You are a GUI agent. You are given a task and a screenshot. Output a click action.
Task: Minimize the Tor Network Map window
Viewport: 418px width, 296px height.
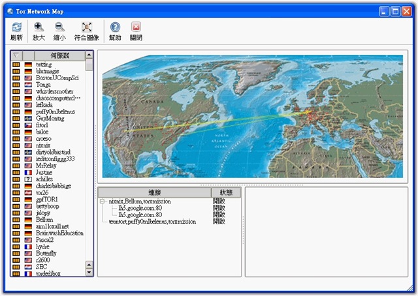click(x=384, y=11)
